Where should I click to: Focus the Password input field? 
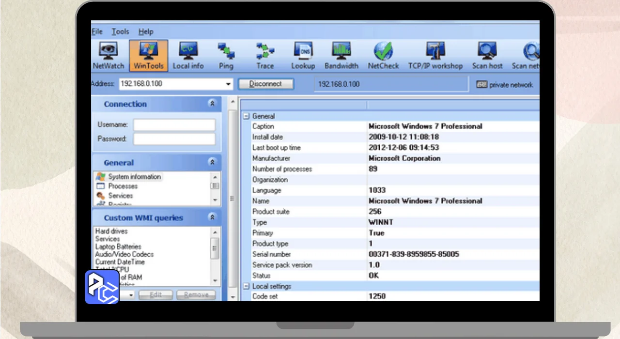174,139
